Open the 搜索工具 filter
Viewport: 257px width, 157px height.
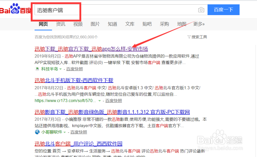197,37
